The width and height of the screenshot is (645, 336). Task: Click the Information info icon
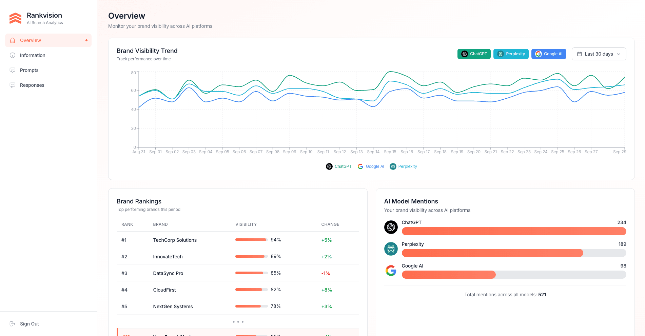[13, 55]
